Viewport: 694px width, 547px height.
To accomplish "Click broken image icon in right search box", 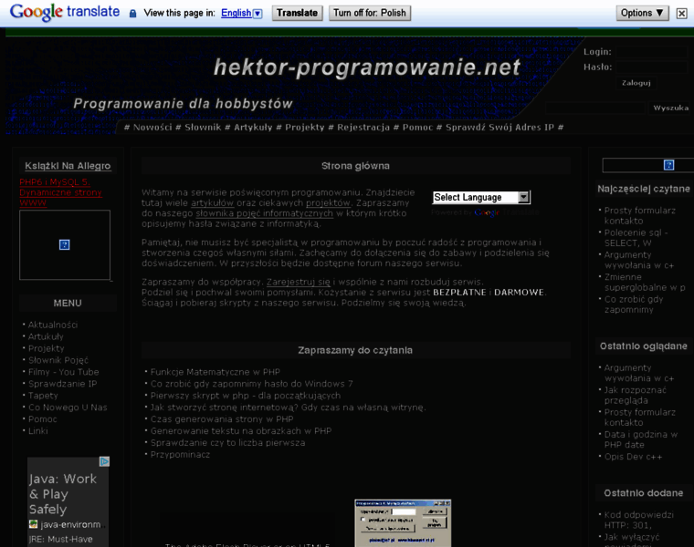I will 668,165.
